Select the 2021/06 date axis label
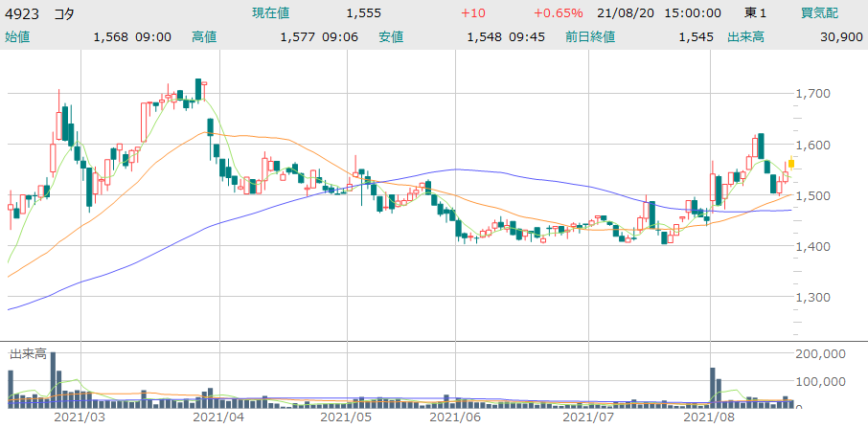 (x=456, y=417)
